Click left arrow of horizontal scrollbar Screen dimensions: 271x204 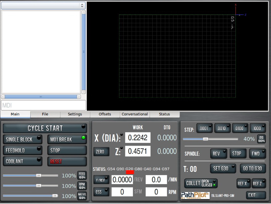point(3,97)
